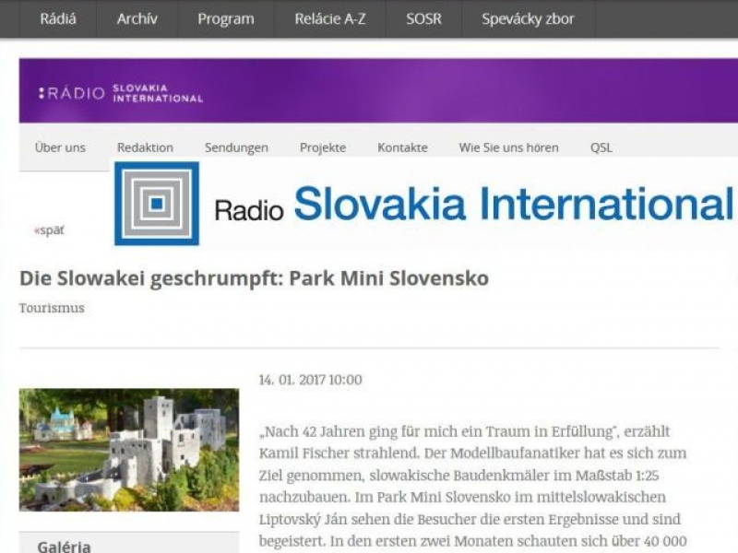Open Wie Sie uns hören

click(x=509, y=147)
